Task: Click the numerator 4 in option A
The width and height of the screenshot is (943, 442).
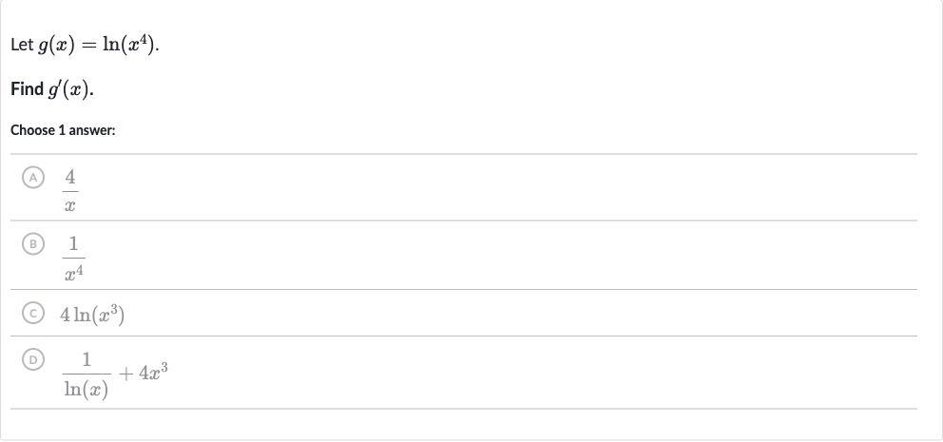Action: pyautogui.click(x=70, y=178)
